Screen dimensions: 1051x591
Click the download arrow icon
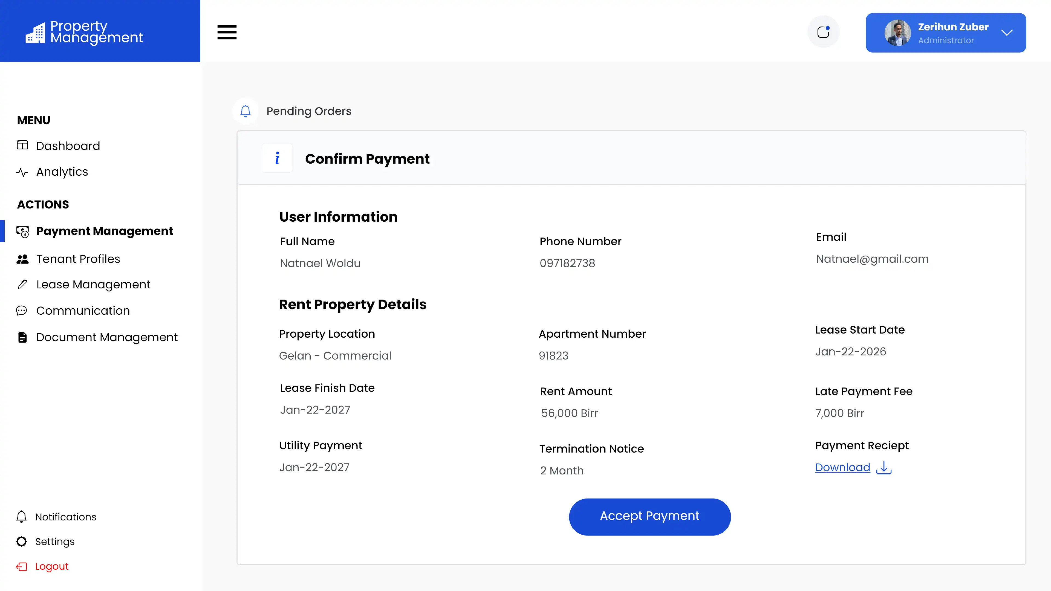[x=884, y=467]
